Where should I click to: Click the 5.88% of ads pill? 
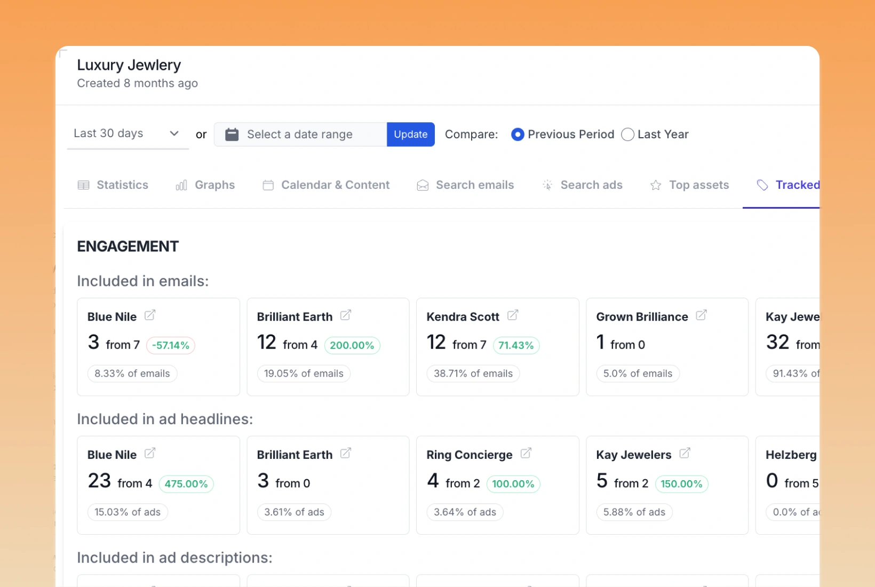point(634,512)
